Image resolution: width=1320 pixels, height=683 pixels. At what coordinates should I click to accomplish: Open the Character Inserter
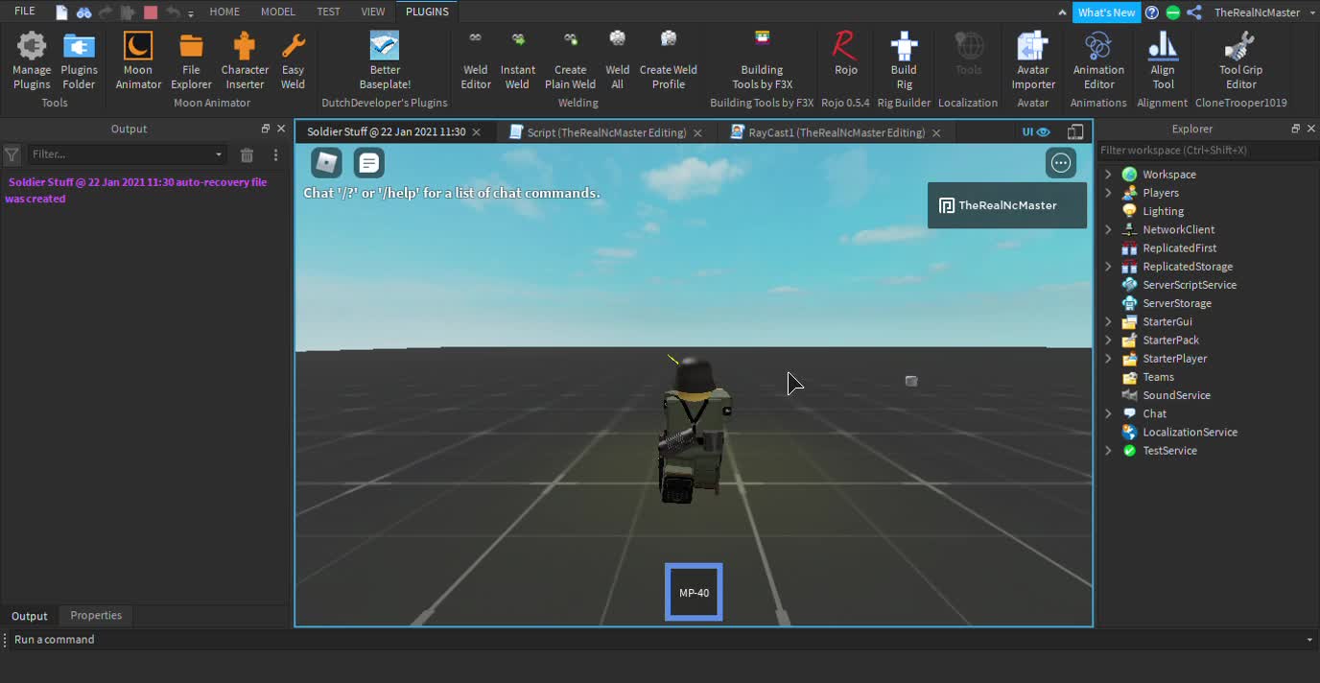tap(245, 61)
